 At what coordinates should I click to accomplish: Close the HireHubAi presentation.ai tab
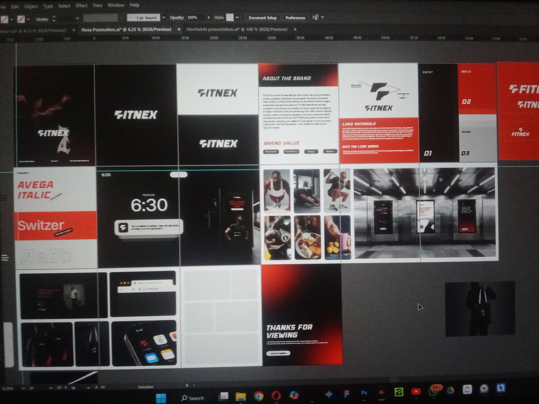point(295,29)
